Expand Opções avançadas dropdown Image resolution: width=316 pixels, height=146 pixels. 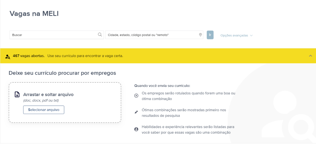(x=236, y=35)
